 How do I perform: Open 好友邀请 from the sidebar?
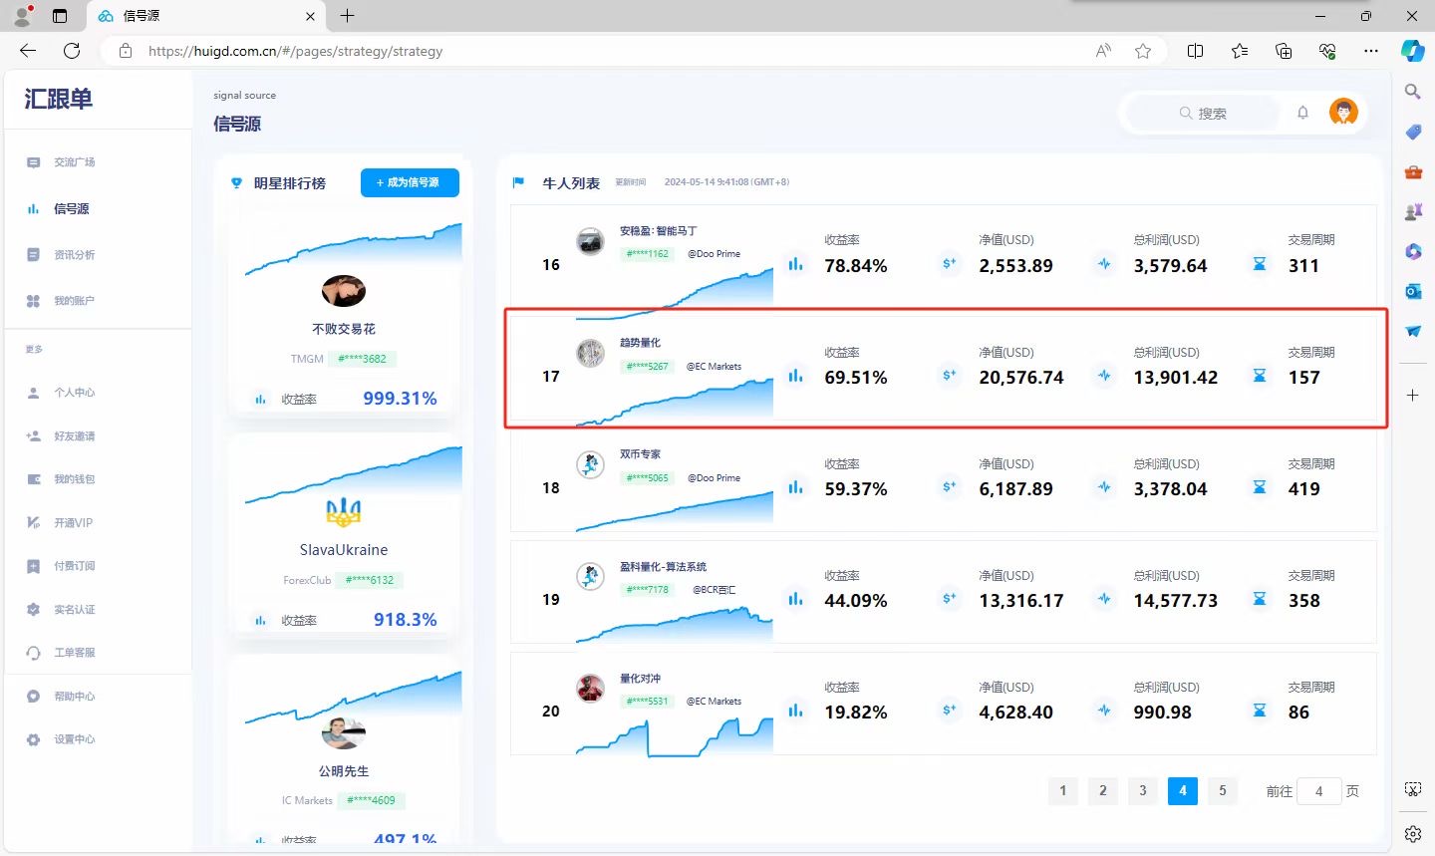pyautogui.click(x=74, y=436)
